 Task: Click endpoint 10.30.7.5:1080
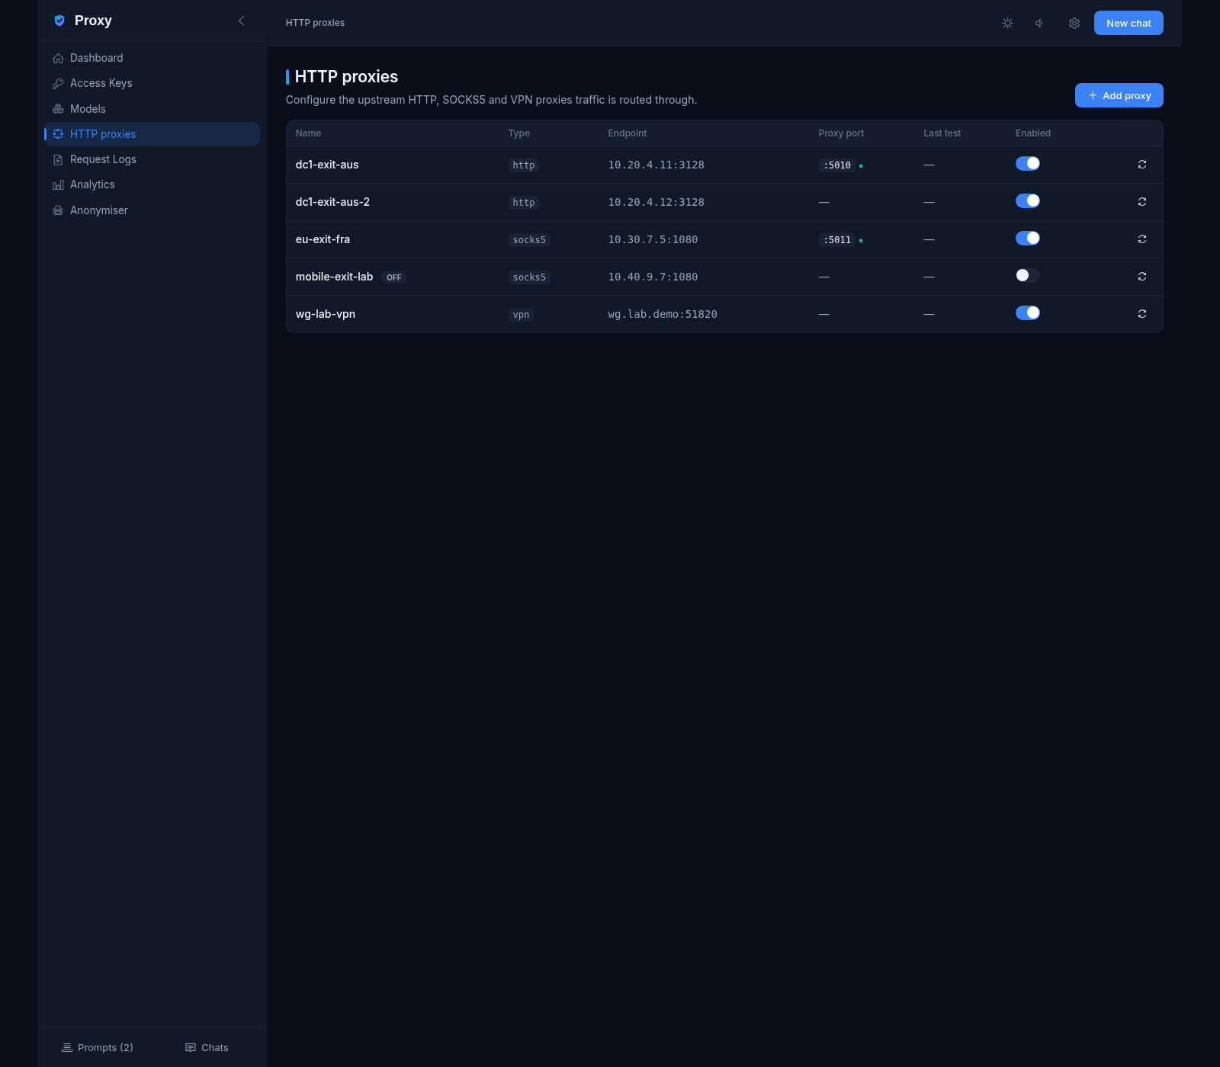click(x=653, y=239)
